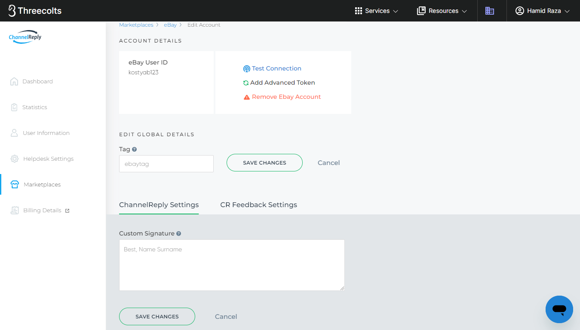Click the Tag help question icon
580x330 pixels.
(135, 150)
